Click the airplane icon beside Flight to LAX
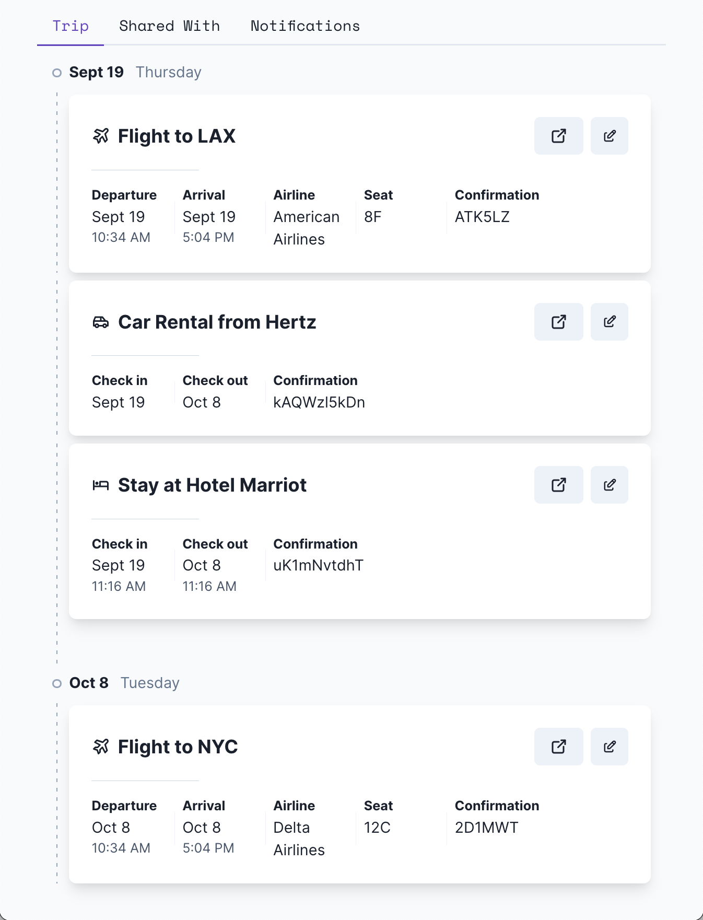 (x=101, y=136)
